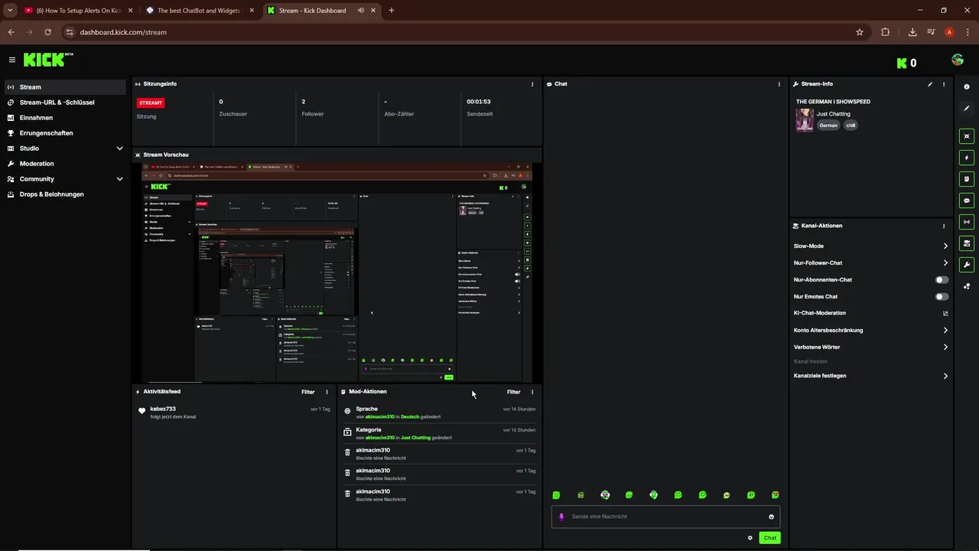This screenshot has width=979, height=551.
Task: Toggle the chat-bubble panel button in sidebar
Action: pyautogui.click(x=967, y=201)
